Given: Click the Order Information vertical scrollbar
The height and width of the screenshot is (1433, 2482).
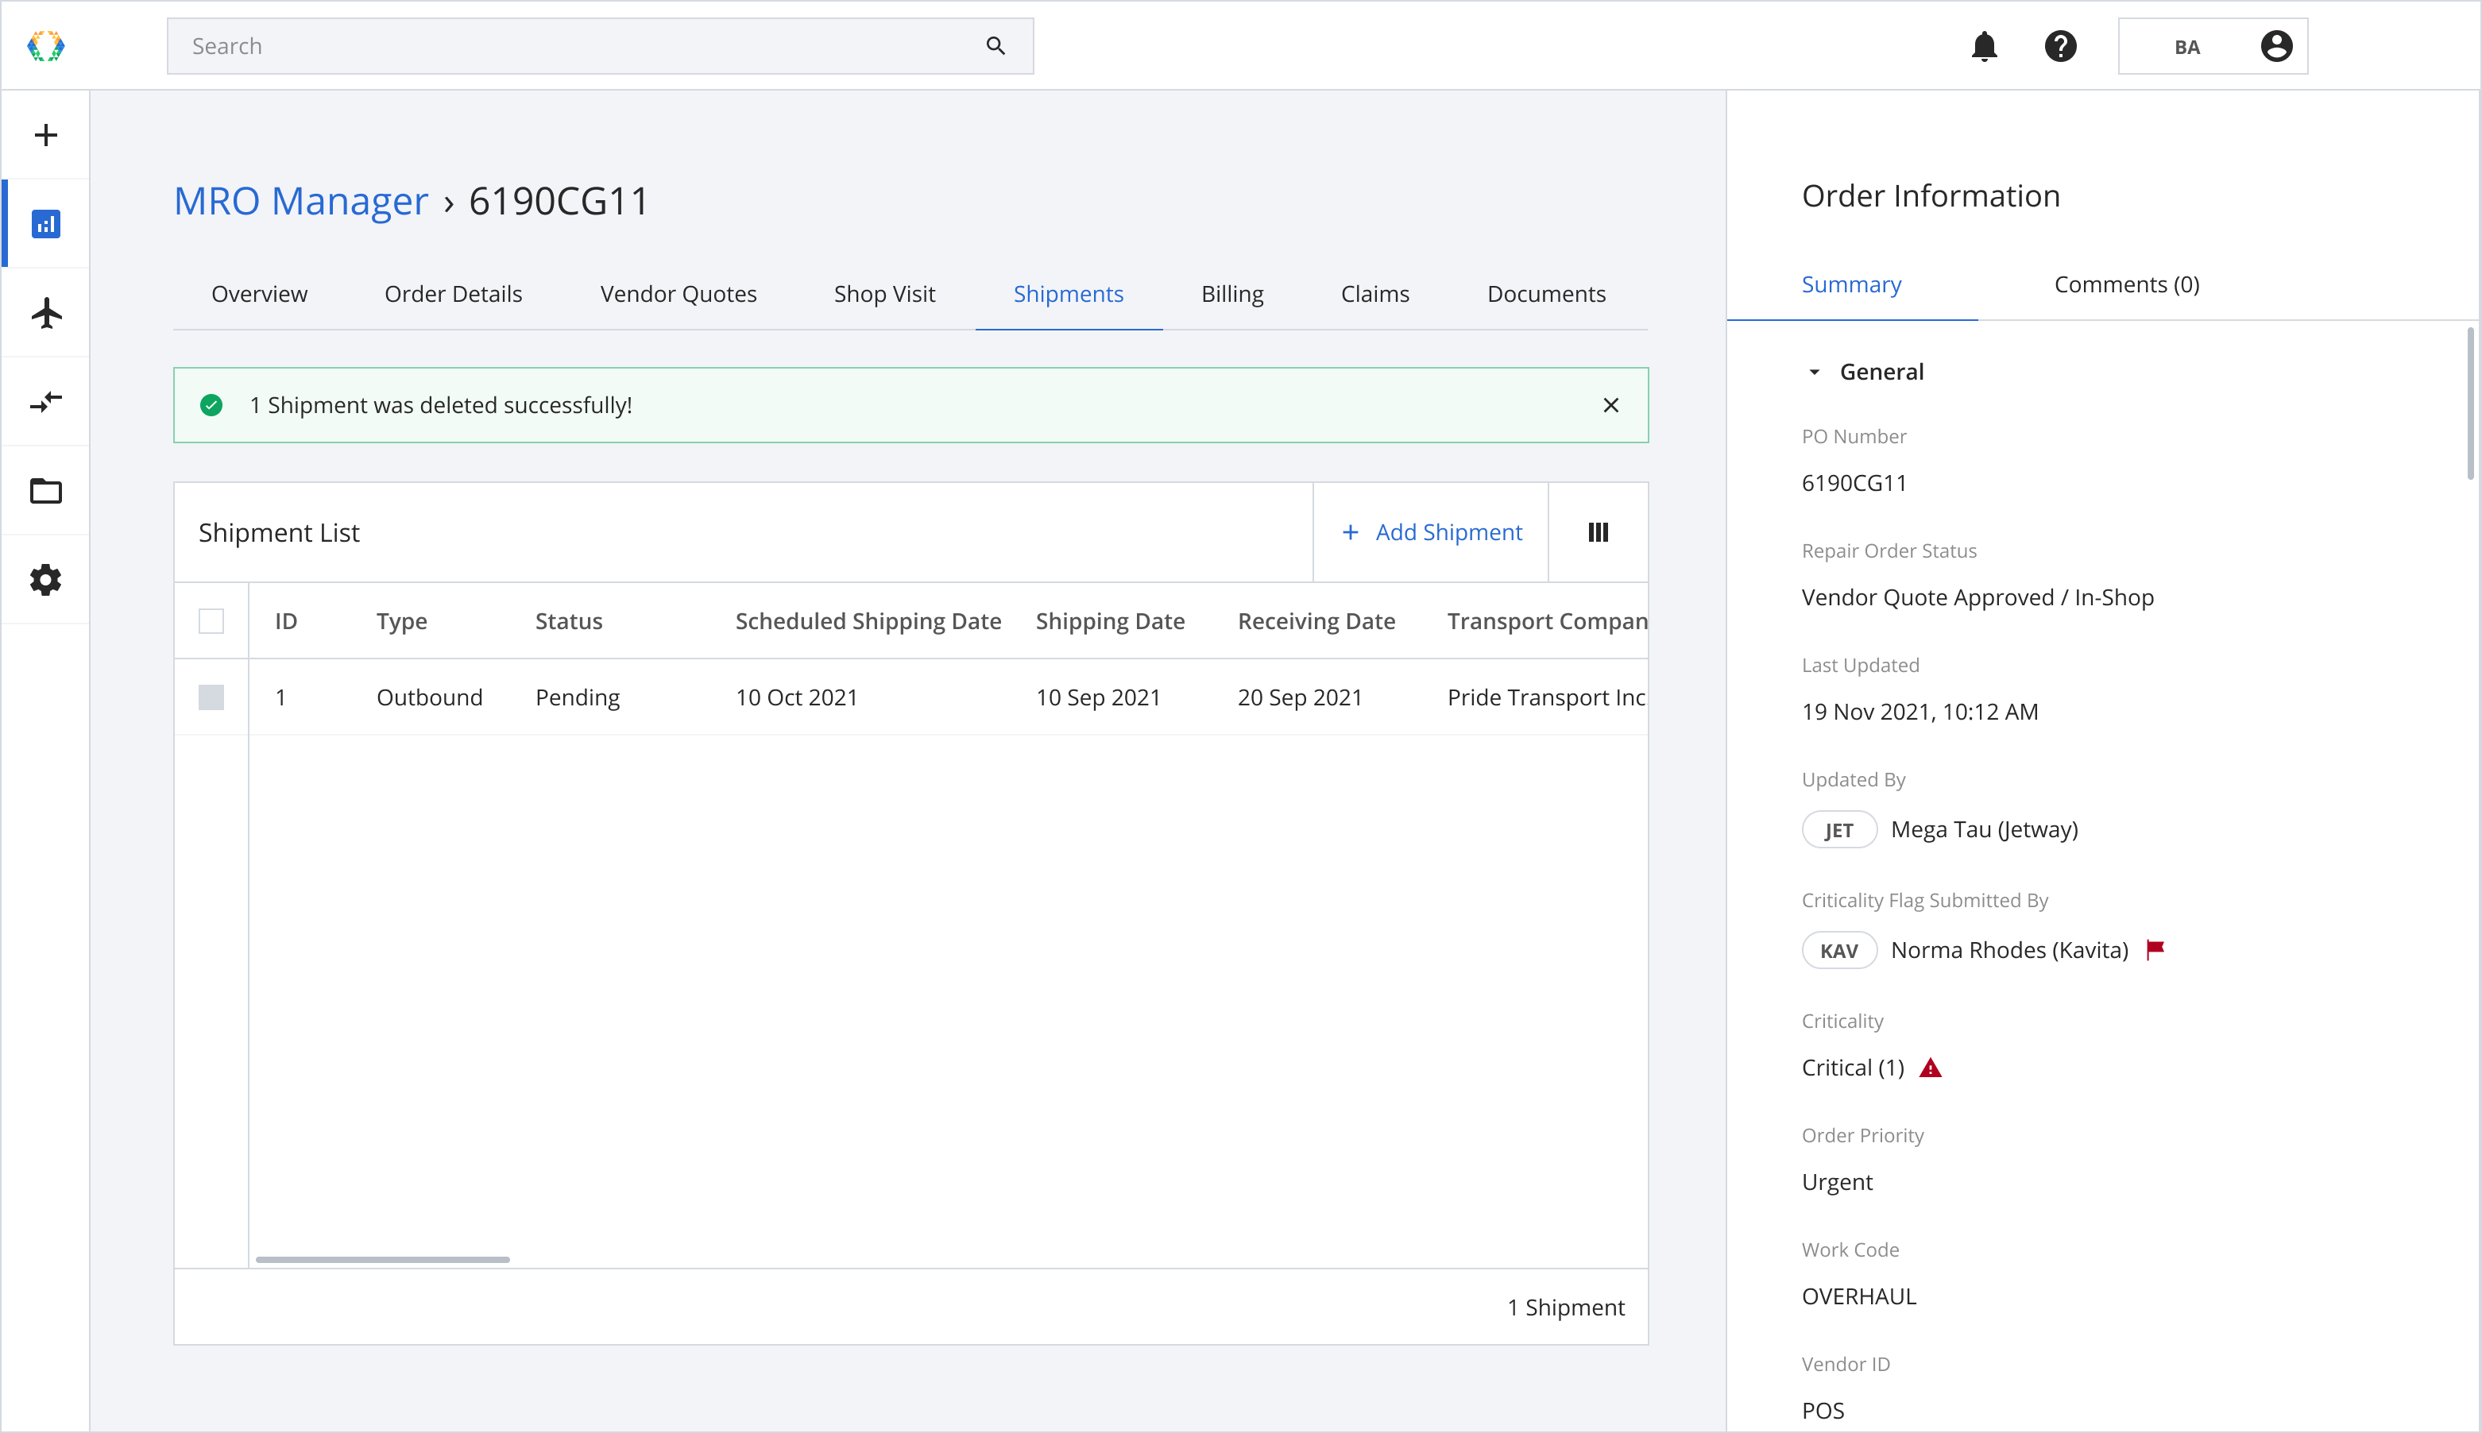Looking at the screenshot, I should click(2470, 404).
